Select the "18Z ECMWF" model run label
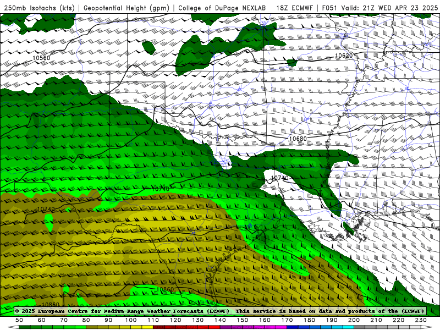Viewport: 440px width, 330px height. (x=294, y=8)
